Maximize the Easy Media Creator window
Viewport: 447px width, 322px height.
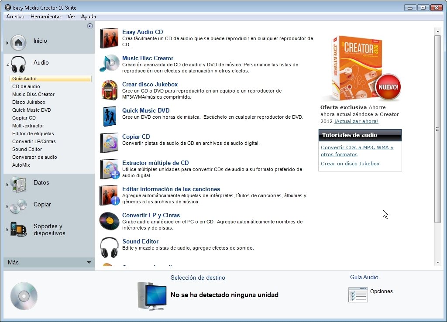point(423,8)
